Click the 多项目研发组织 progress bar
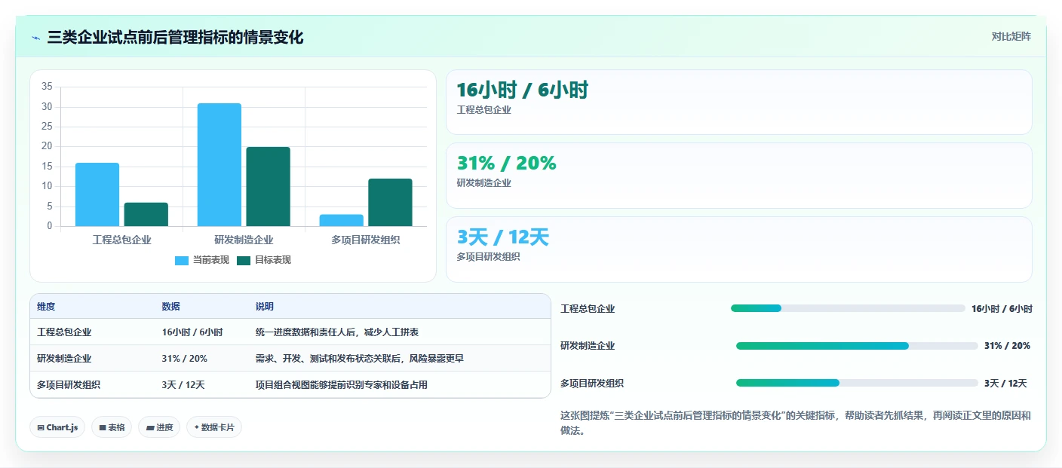Viewport: 1062px width, 468px height. point(857,383)
